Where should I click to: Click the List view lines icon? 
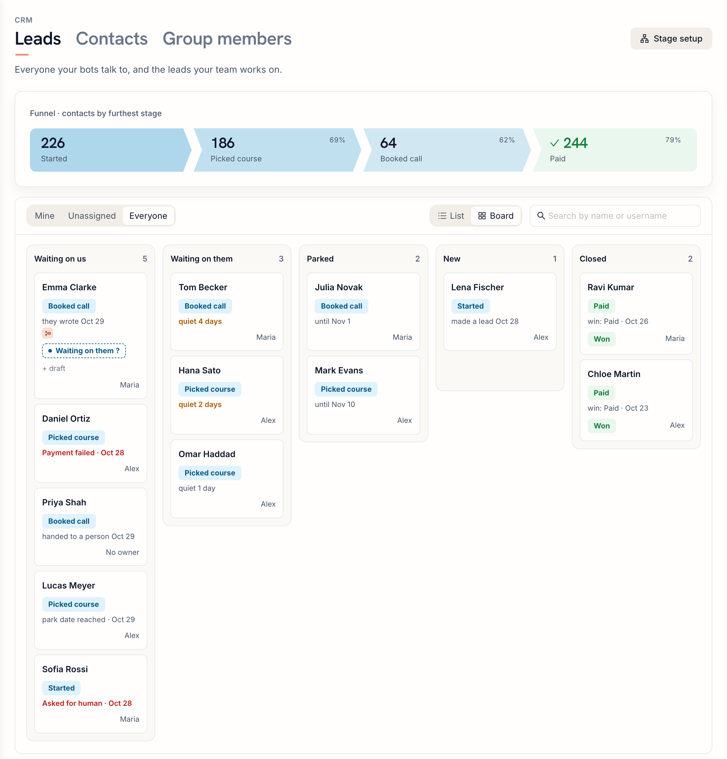442,216
